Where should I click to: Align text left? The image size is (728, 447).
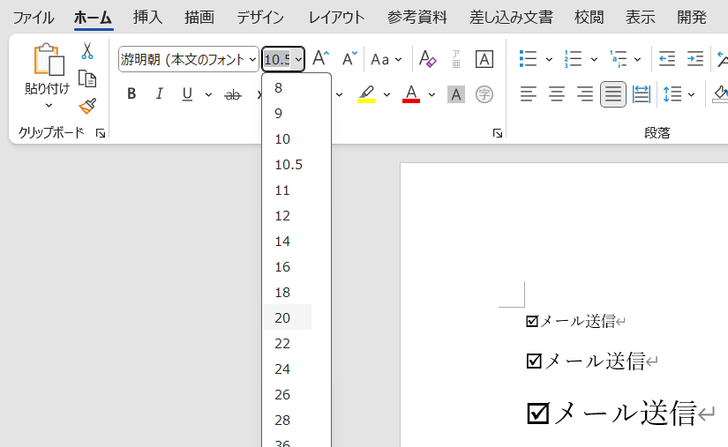(x=529, y=94)
